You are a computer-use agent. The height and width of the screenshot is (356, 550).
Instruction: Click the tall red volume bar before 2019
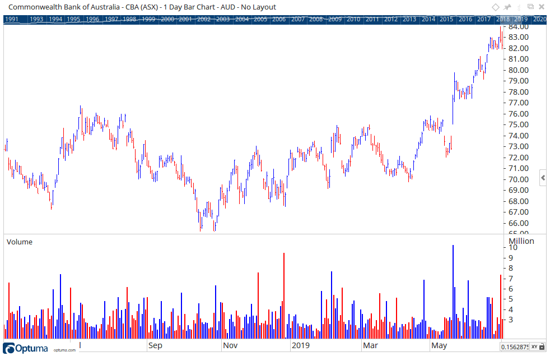284,295
